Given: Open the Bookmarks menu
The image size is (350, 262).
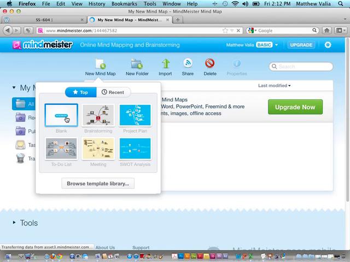Looking at the screenshot, I should click(x=124, y=4).
